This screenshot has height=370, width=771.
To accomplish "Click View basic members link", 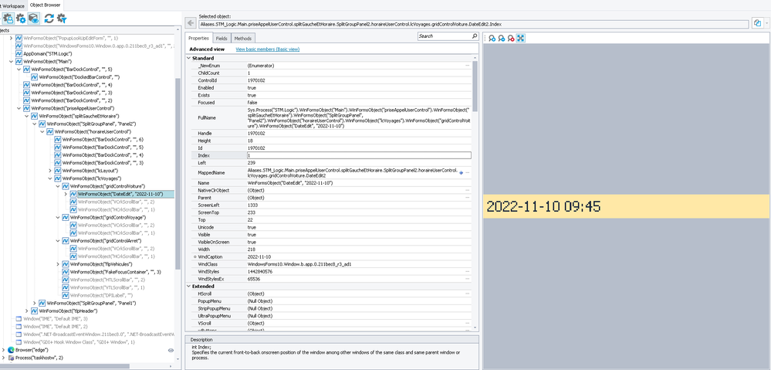I will point(269,49).
